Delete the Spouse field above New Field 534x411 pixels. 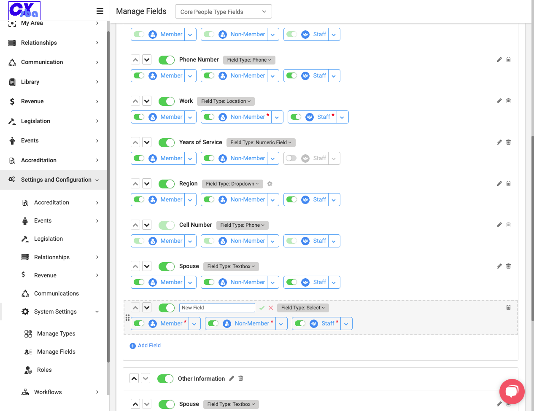tap(508, 266)
